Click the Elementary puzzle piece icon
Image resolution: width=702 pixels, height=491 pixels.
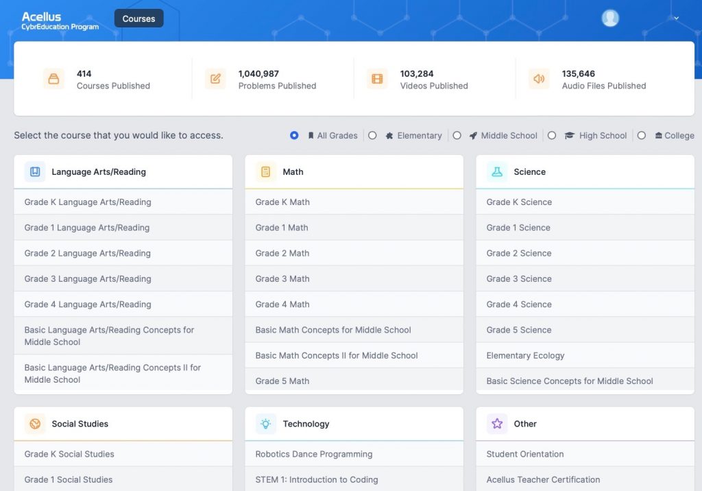point(389,135)
